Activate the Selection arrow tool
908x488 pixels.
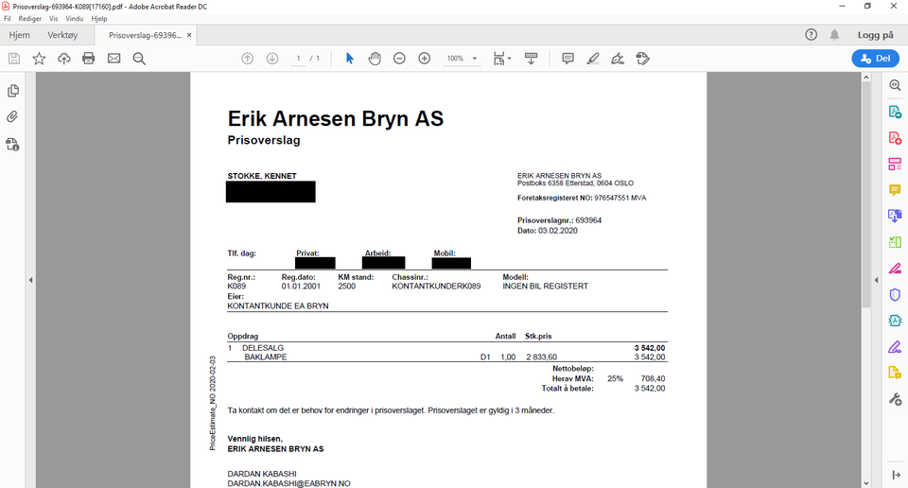[x=349, y=59]
